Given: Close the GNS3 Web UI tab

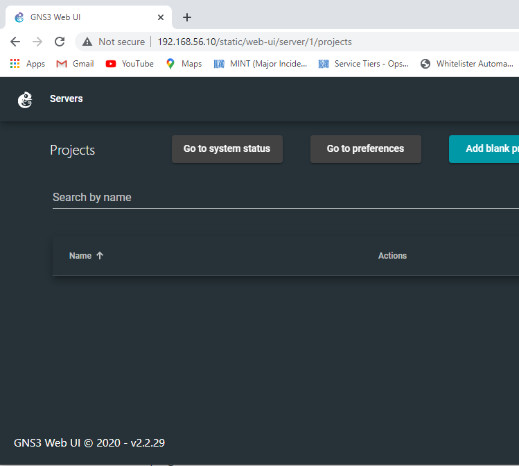Looking at the screenshot, I should (x=161, y=17).
